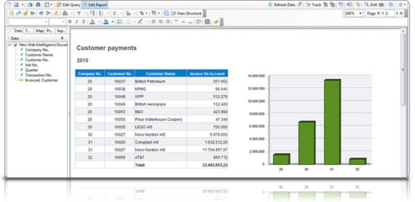Click Refresh Data
Image resolution: width=415 pixels, height=202 pixels.
[282, 5]
